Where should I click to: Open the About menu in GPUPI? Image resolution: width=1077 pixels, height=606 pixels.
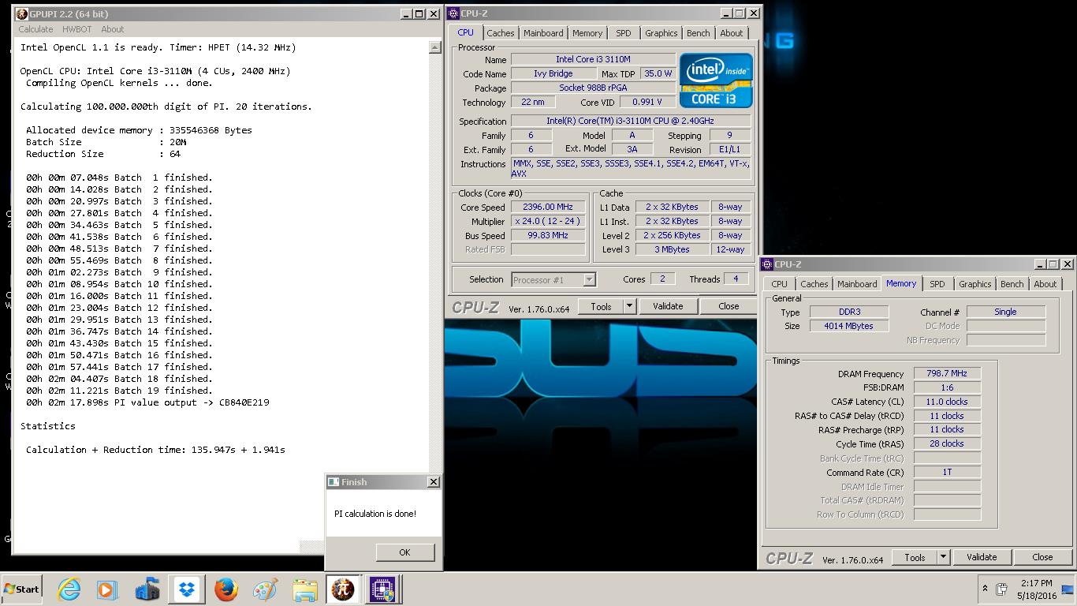[112, 29]
